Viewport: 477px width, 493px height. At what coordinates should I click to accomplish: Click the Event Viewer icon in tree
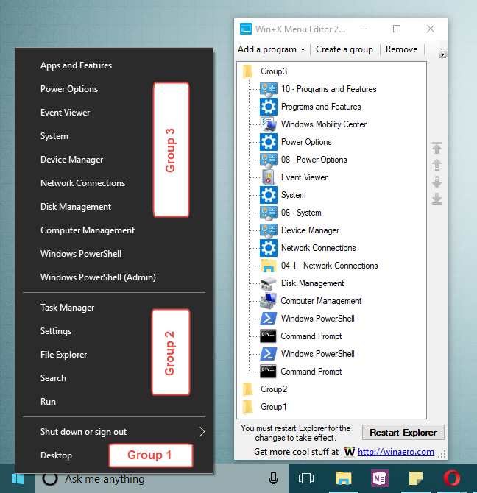pos(268,177)
